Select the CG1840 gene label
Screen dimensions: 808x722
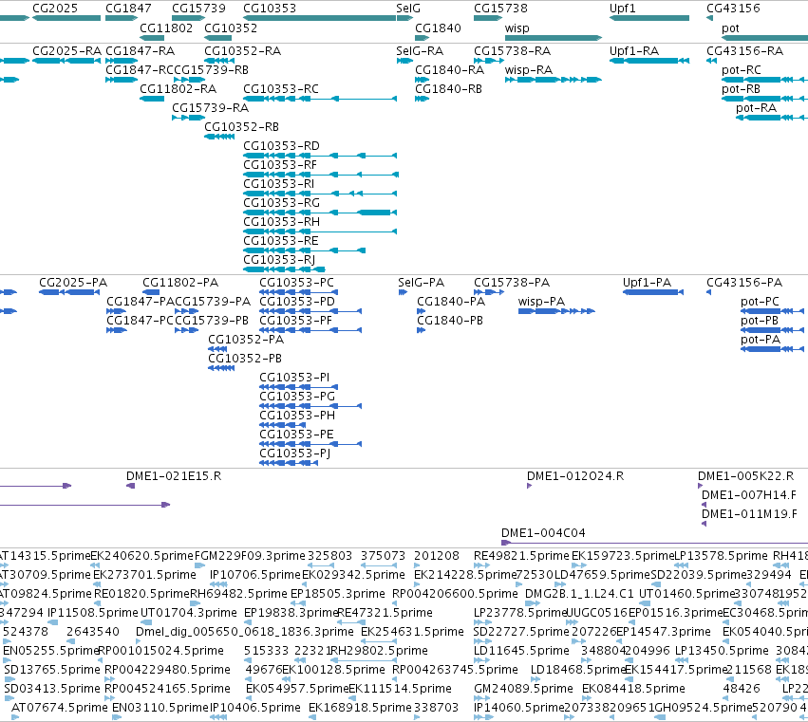438,28
